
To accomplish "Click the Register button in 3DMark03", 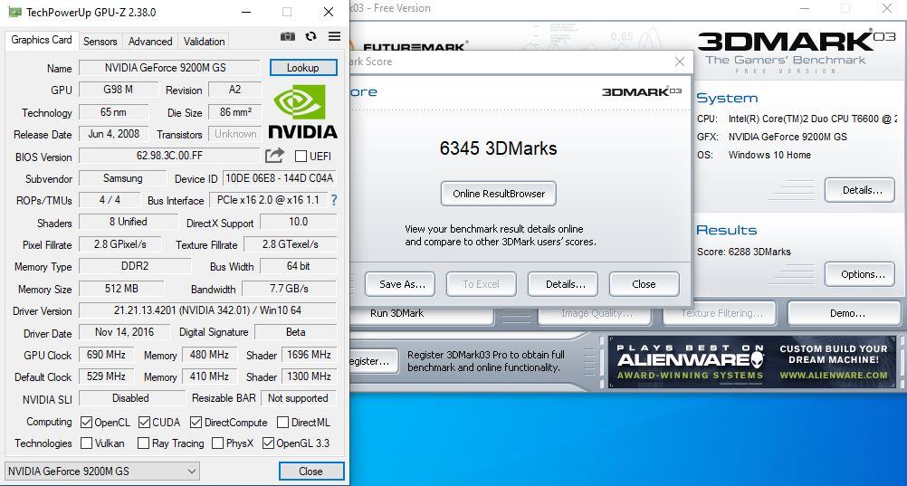I will 374,362.
